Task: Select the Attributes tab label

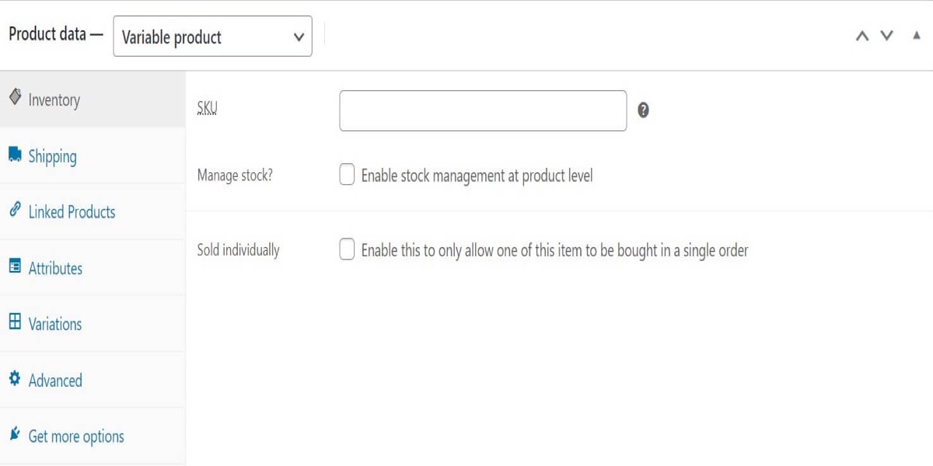Action: tap(55, 268)
